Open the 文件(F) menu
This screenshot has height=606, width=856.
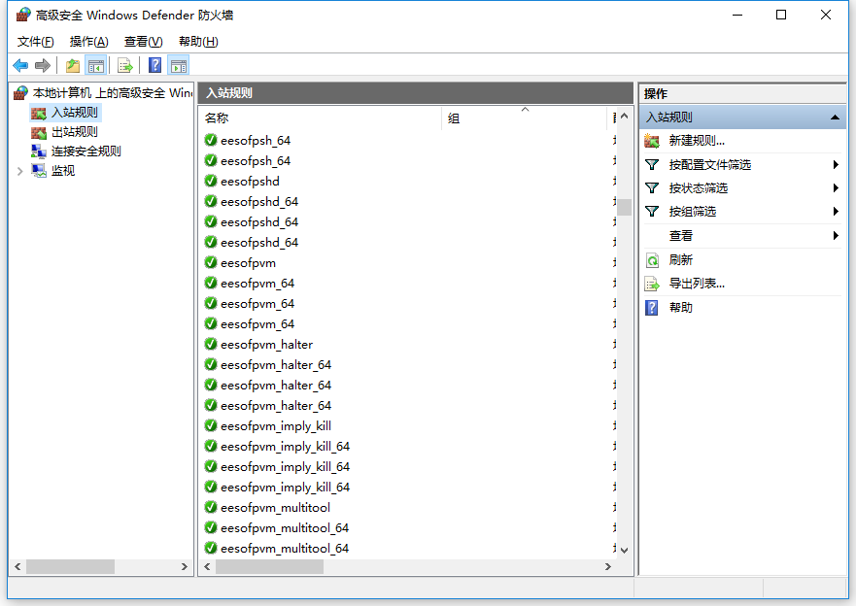click(x=36, y=42)
